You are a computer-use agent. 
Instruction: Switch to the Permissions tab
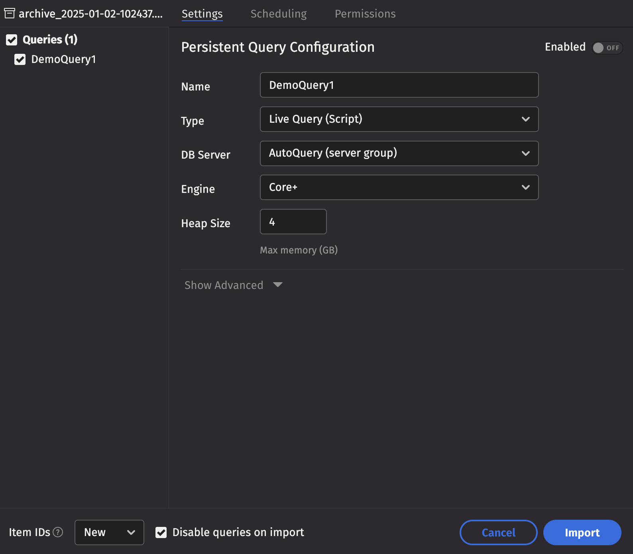click(365, 14)
